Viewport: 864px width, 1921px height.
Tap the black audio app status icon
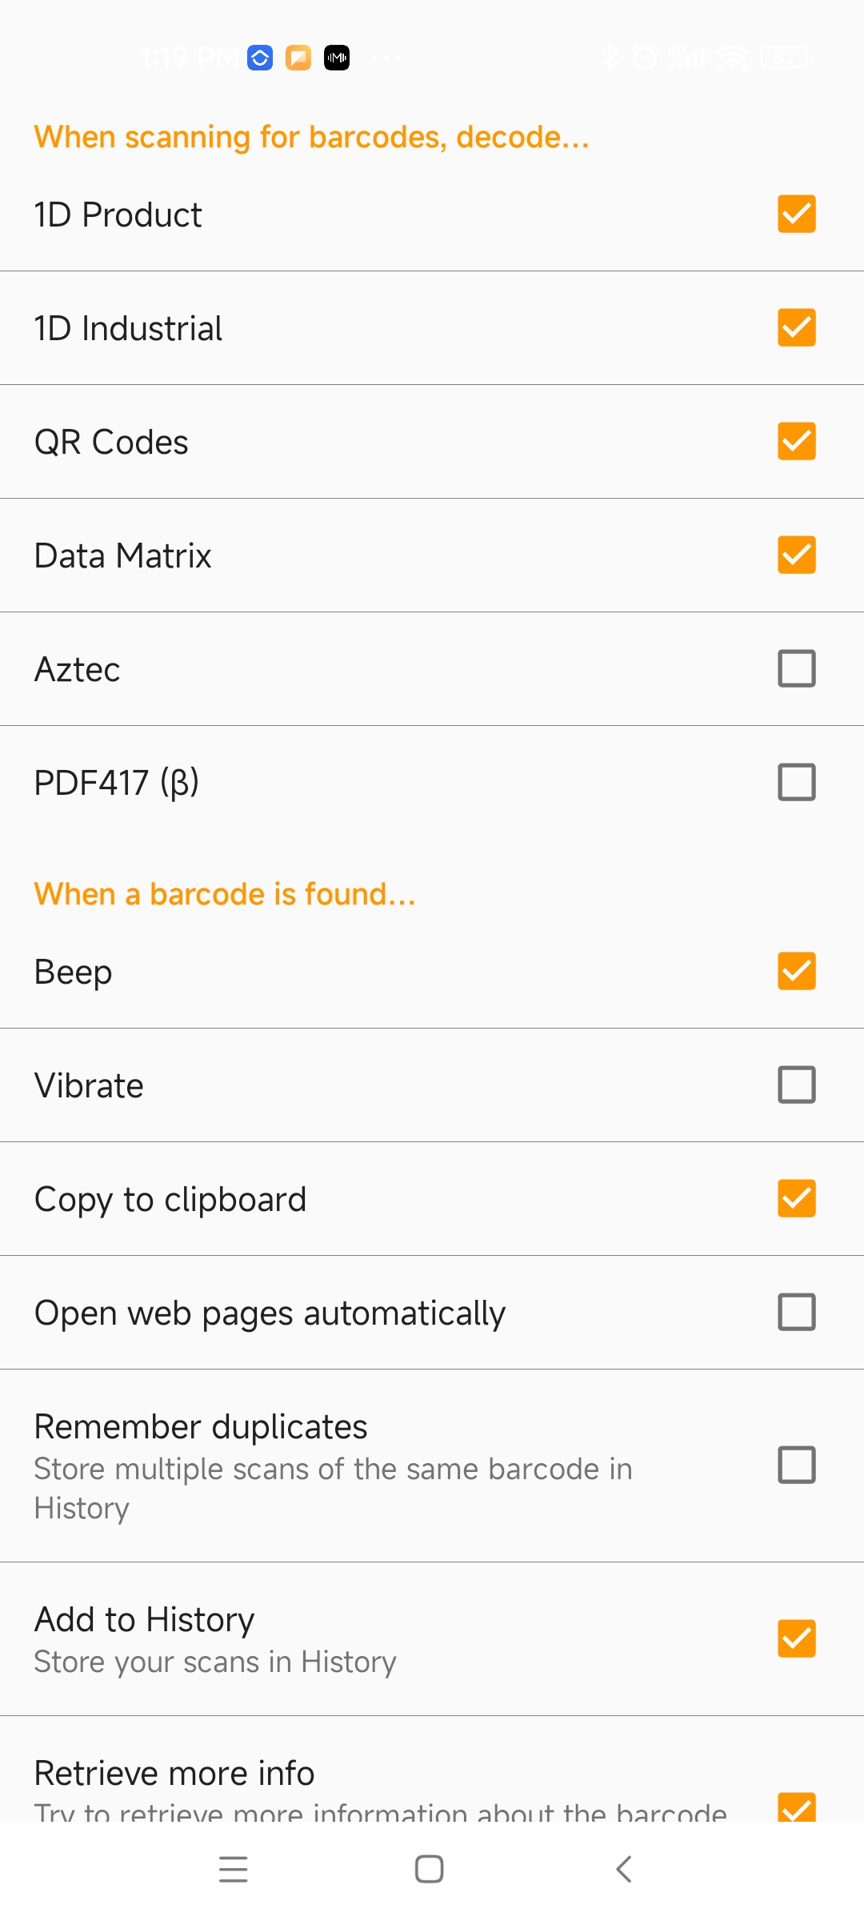pyautogui.click(x=337, y=58)
